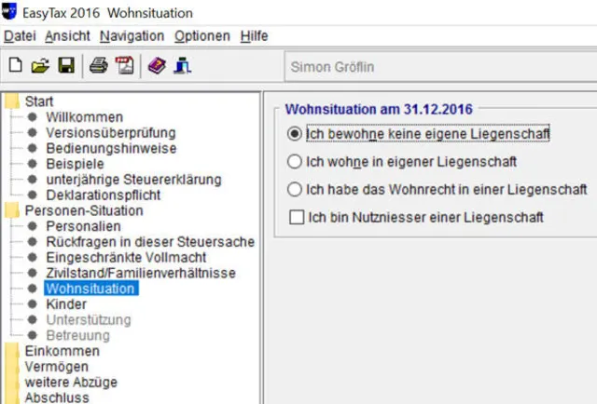Screen dimensions: 597x404
Task: Select 'Ich wohne in eigener Liegenschaft'
Action: (x=402, y=162)
